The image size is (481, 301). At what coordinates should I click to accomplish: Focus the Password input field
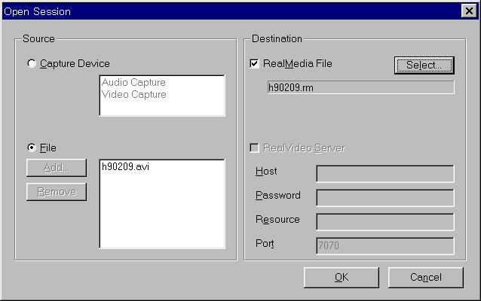pos(385,198)
